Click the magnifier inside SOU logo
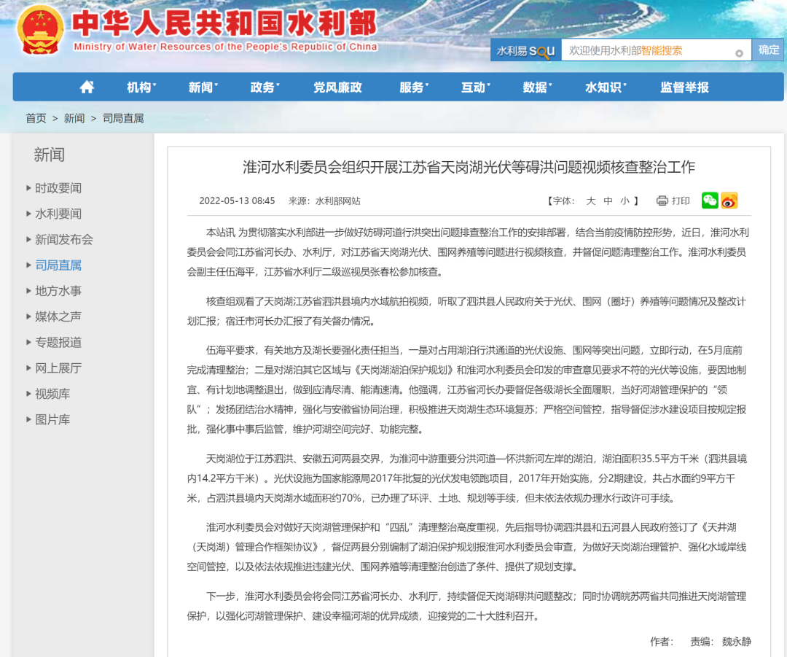The image size is (787, 657). 543,51
